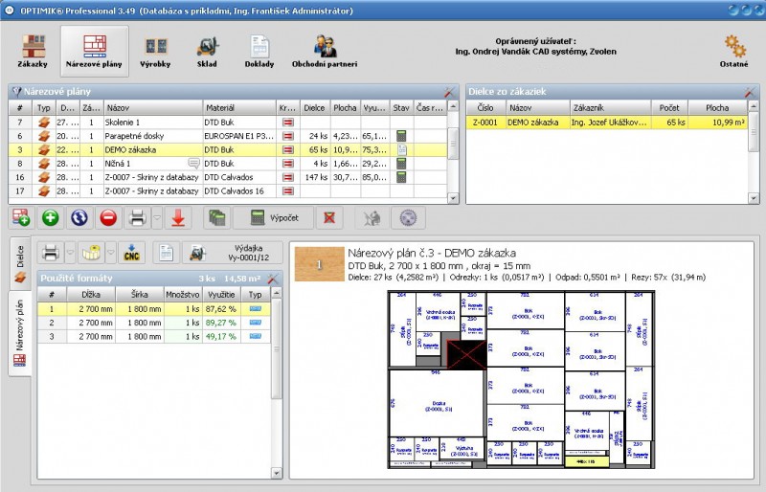This screenshot has width=766, height=492.
Task: Click printer icon above Použité formáty
Action: click(x=51, y=253)
